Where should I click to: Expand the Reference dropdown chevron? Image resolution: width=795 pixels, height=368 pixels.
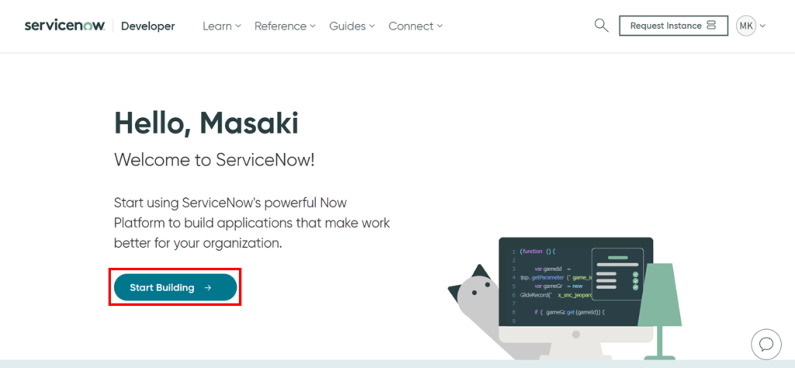[x=313, y=26]
